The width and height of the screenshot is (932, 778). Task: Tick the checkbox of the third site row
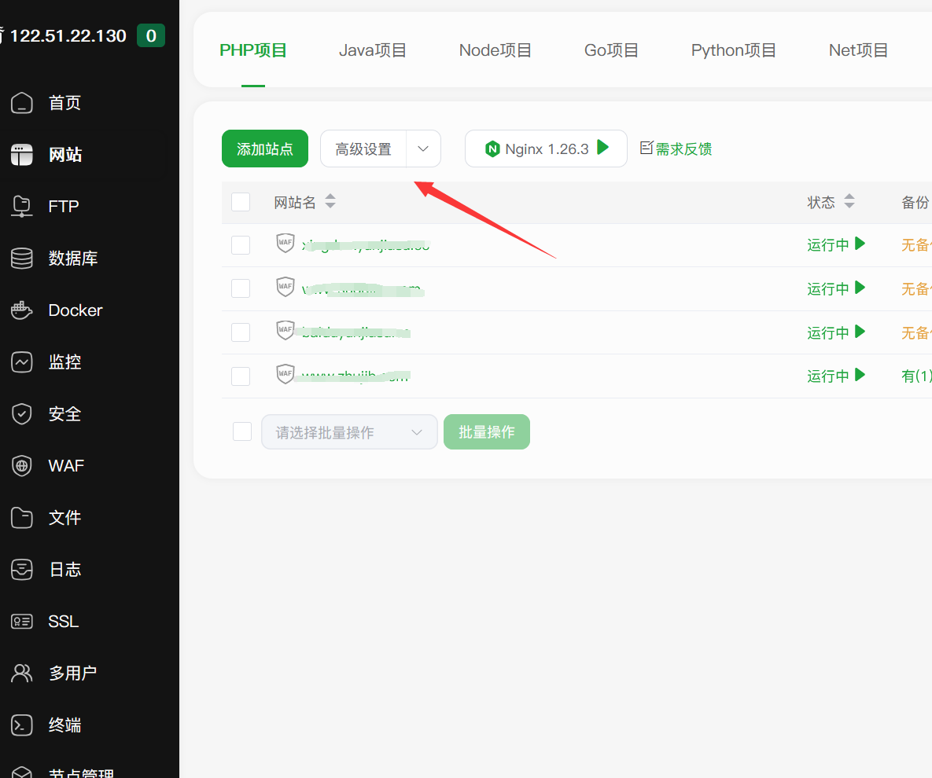click(241, 332)
